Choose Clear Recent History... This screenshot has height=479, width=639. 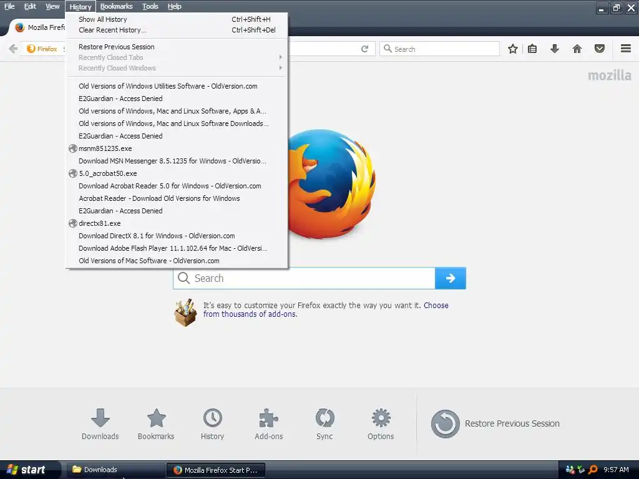click(x=177, y=30)
